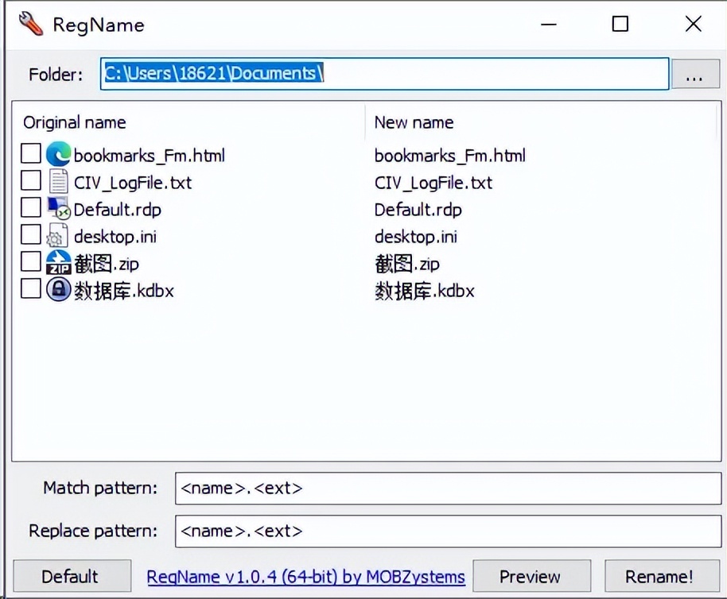Viewport: 727px width, 599px height.
Task: Reset patterns with the Default button
Action: 71,576
